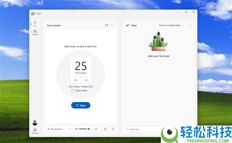The height and width of the screenshot is (143, 232).
Task: Click the Focus session heading text
Action: click(54, 25)
